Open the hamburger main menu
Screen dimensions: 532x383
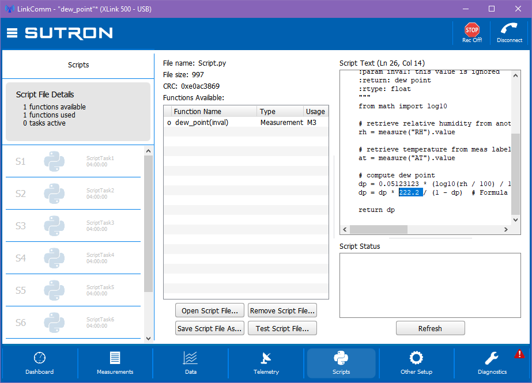12,33
